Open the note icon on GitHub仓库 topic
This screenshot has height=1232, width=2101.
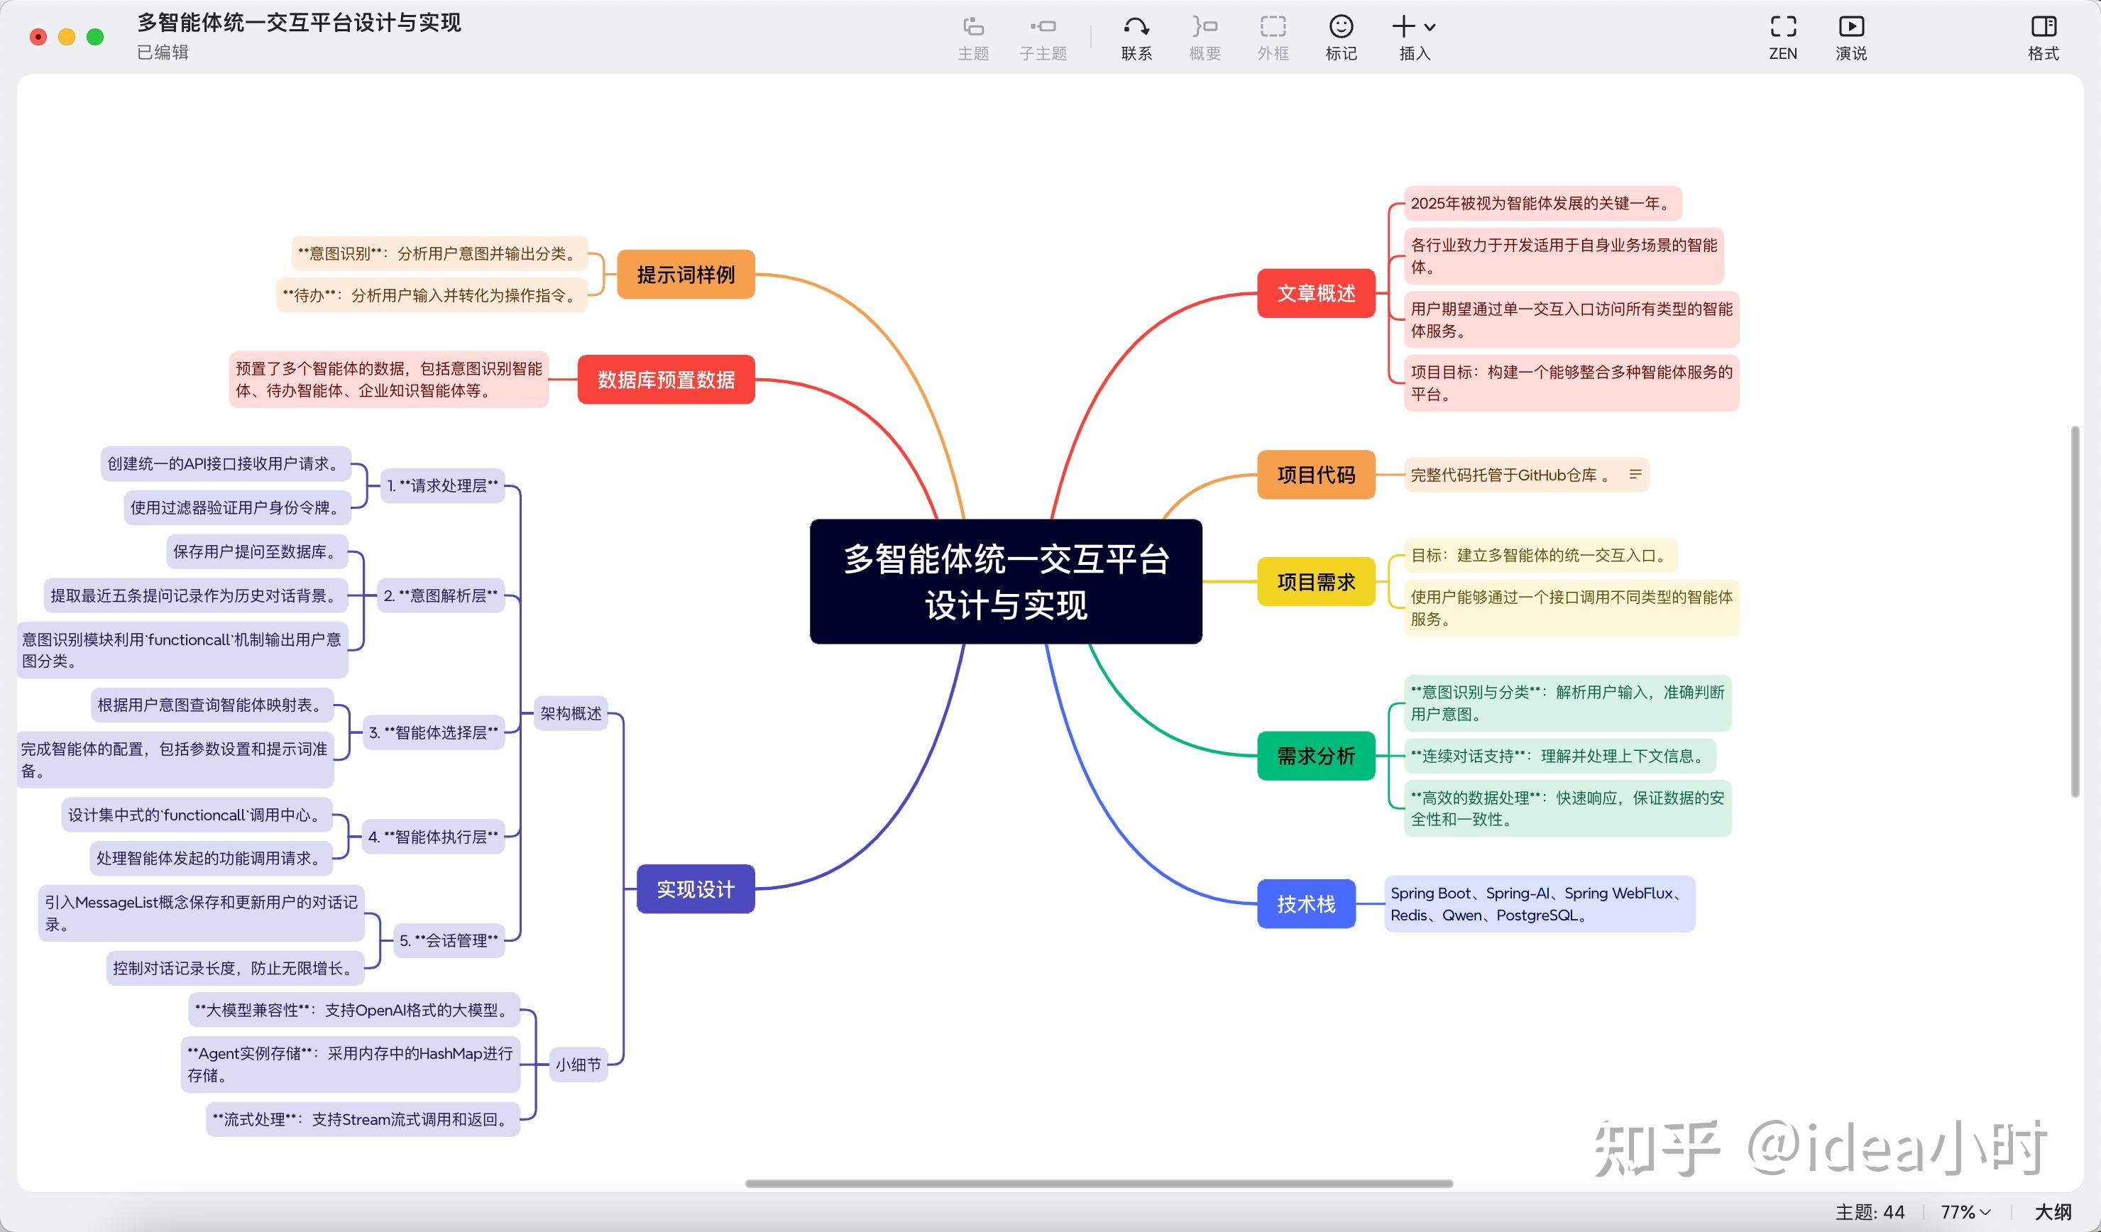click(x=1635, y=474)
